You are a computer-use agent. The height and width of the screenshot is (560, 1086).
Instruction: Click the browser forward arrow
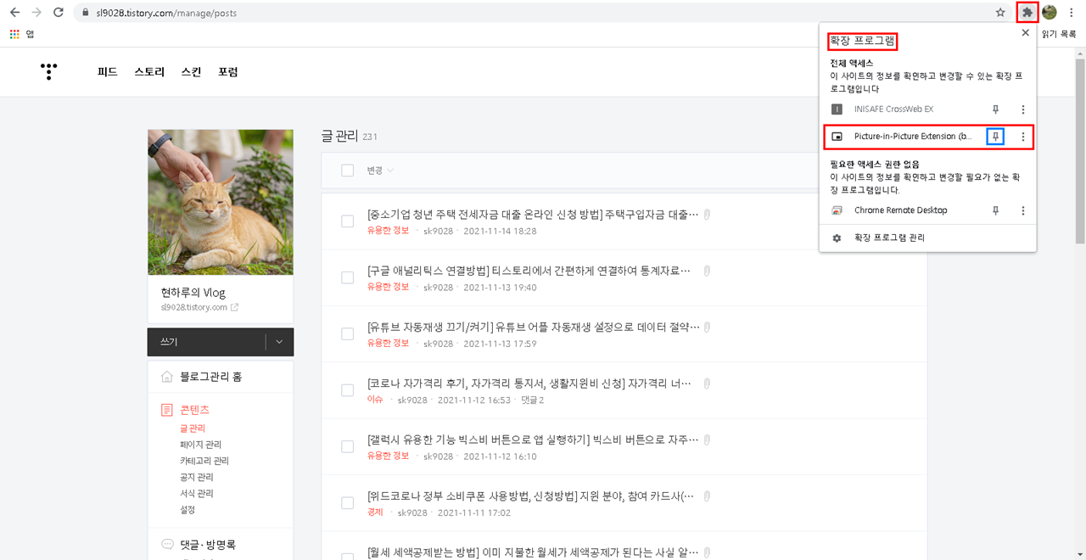click(36, 13)
